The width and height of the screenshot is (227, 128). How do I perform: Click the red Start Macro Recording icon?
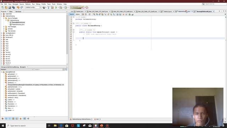123,14
